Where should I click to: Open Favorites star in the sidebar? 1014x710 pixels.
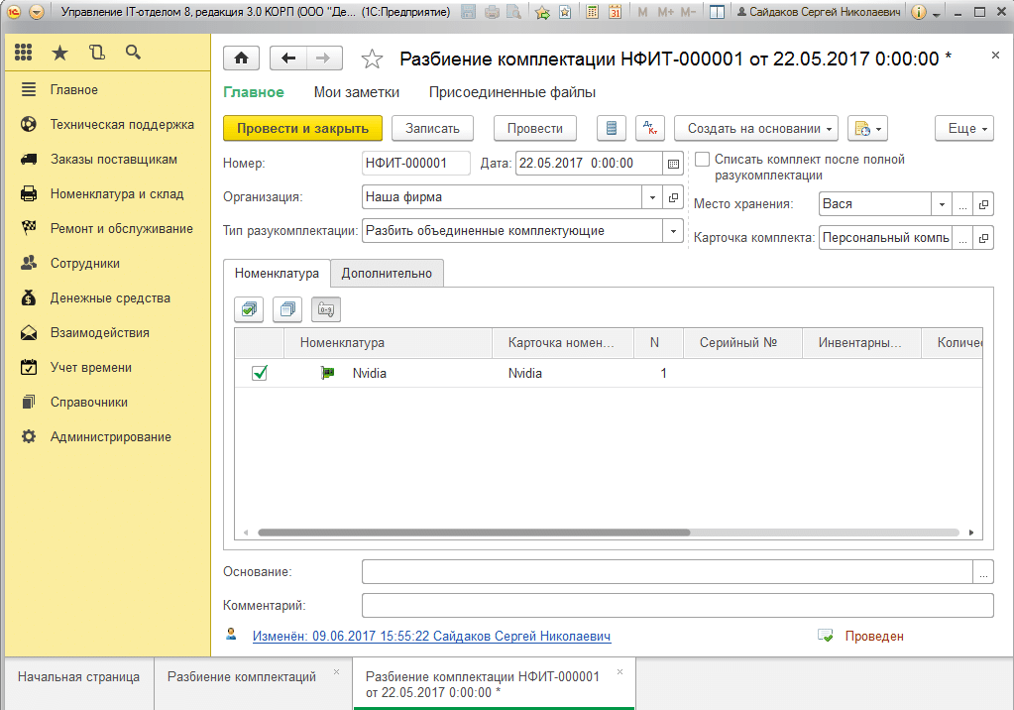(x=60, y=53)
